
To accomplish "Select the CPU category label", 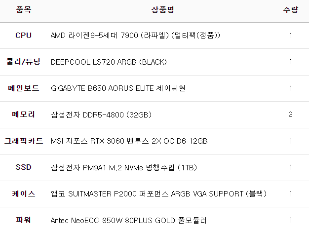I will 23,36.
